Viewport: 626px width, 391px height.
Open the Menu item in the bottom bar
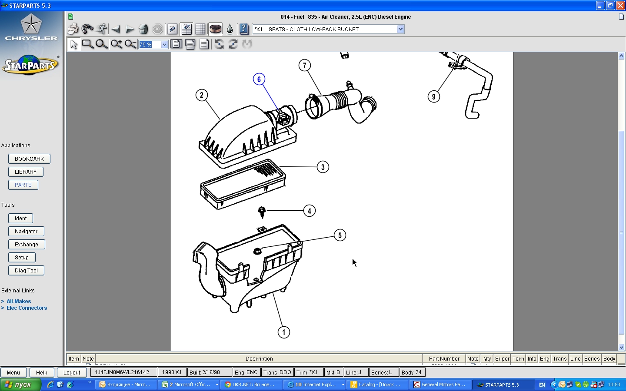pyautogui.click(x=13, y=372)
